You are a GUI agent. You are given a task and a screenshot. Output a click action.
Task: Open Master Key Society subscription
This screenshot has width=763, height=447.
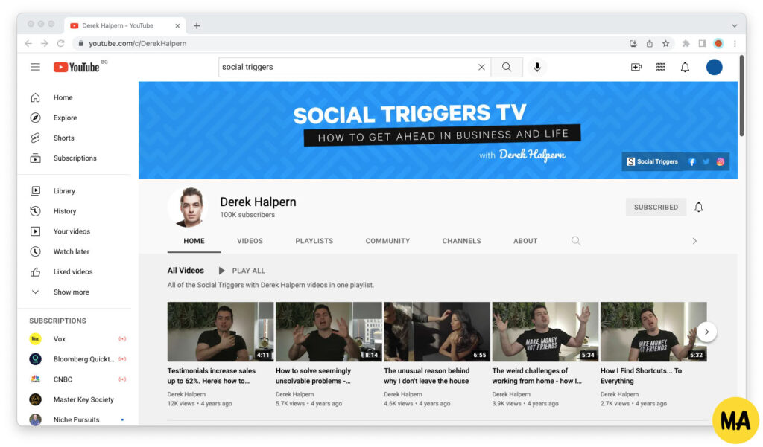75,400
